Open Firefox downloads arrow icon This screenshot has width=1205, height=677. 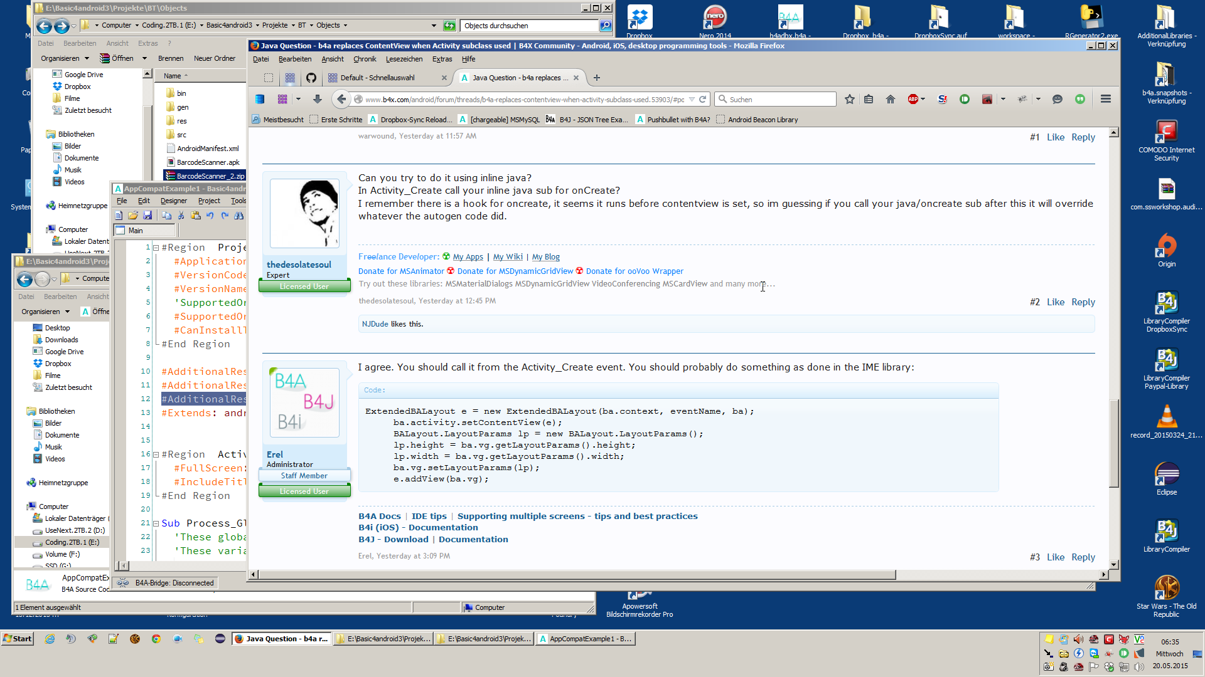(x=318, y=99)
